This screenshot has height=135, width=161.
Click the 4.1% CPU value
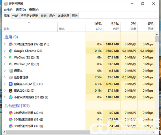click(98, 84)
